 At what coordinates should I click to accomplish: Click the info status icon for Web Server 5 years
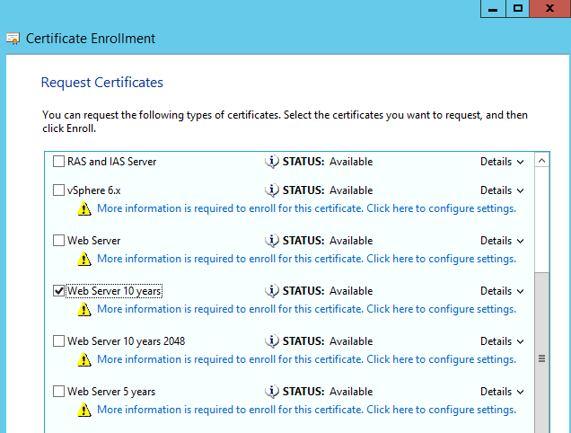tap(273, 392)
